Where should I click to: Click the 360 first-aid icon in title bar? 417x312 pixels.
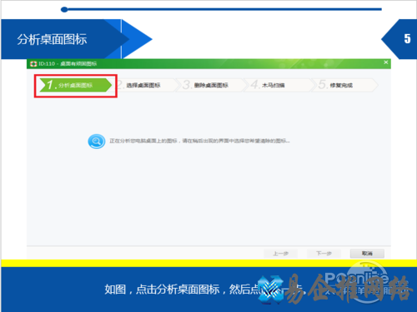pyautogui.click(x=33, y=64)
